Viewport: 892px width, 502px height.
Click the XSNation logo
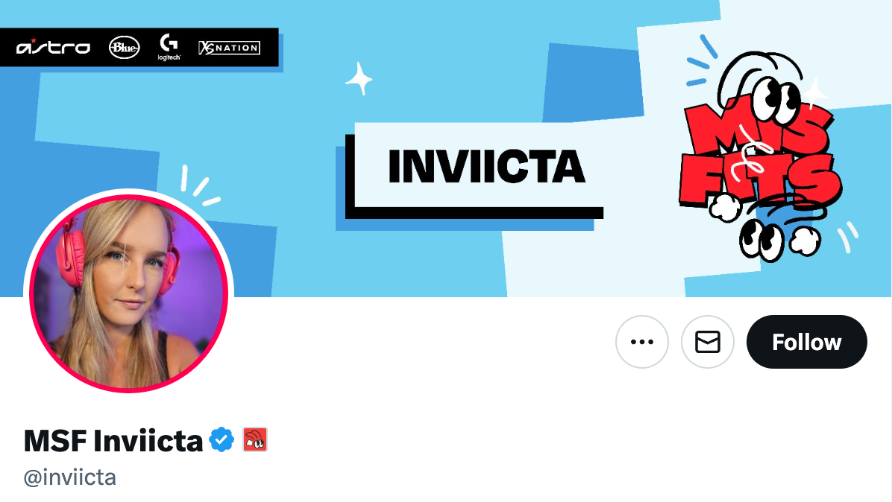pos(229,48)
